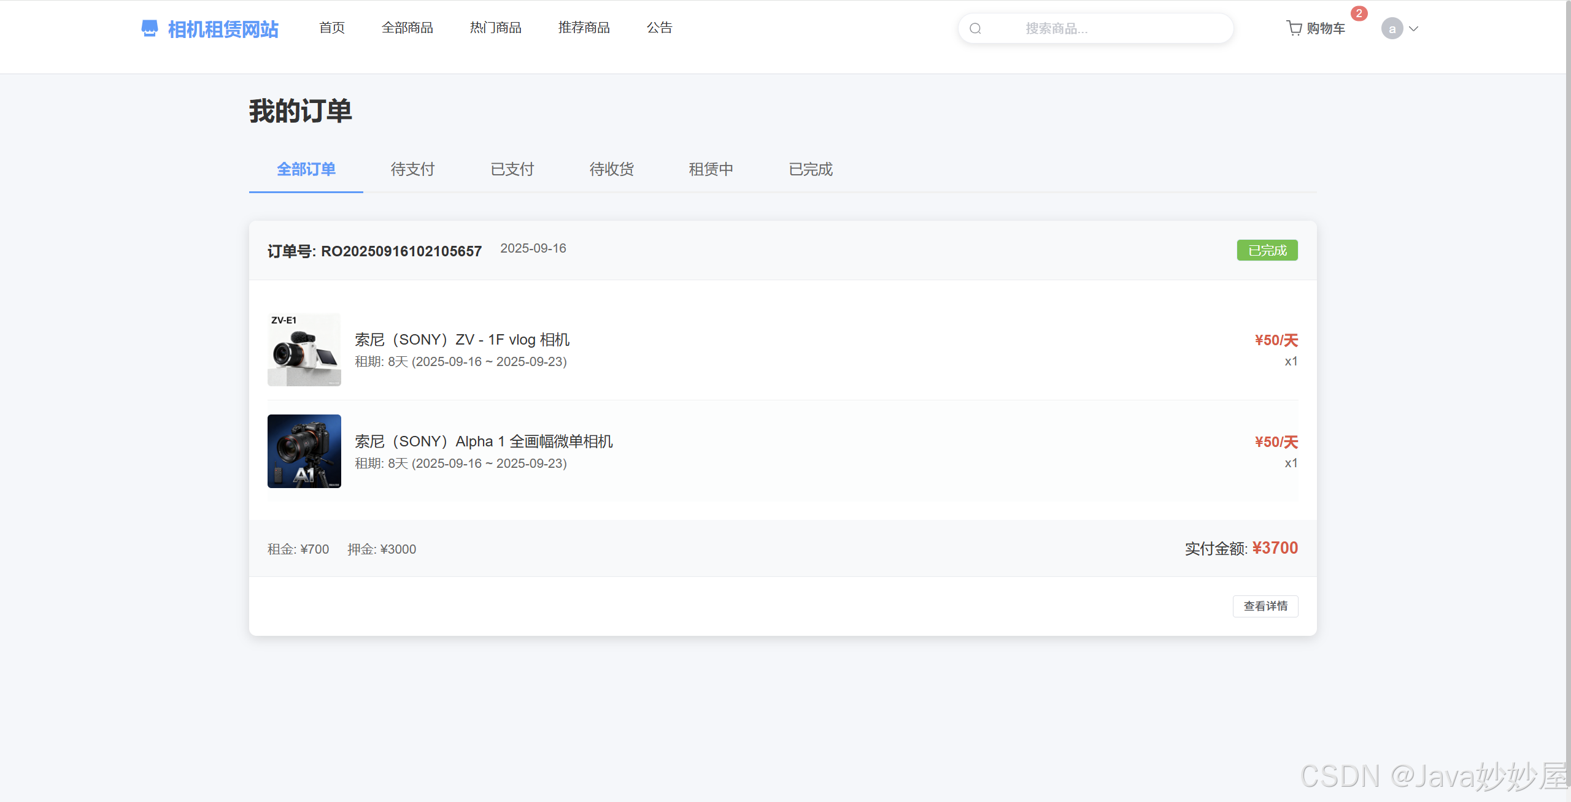The image size is (1571, 802).
Task: Go to 首页 in navigation
Action: [x=332, y=28]
